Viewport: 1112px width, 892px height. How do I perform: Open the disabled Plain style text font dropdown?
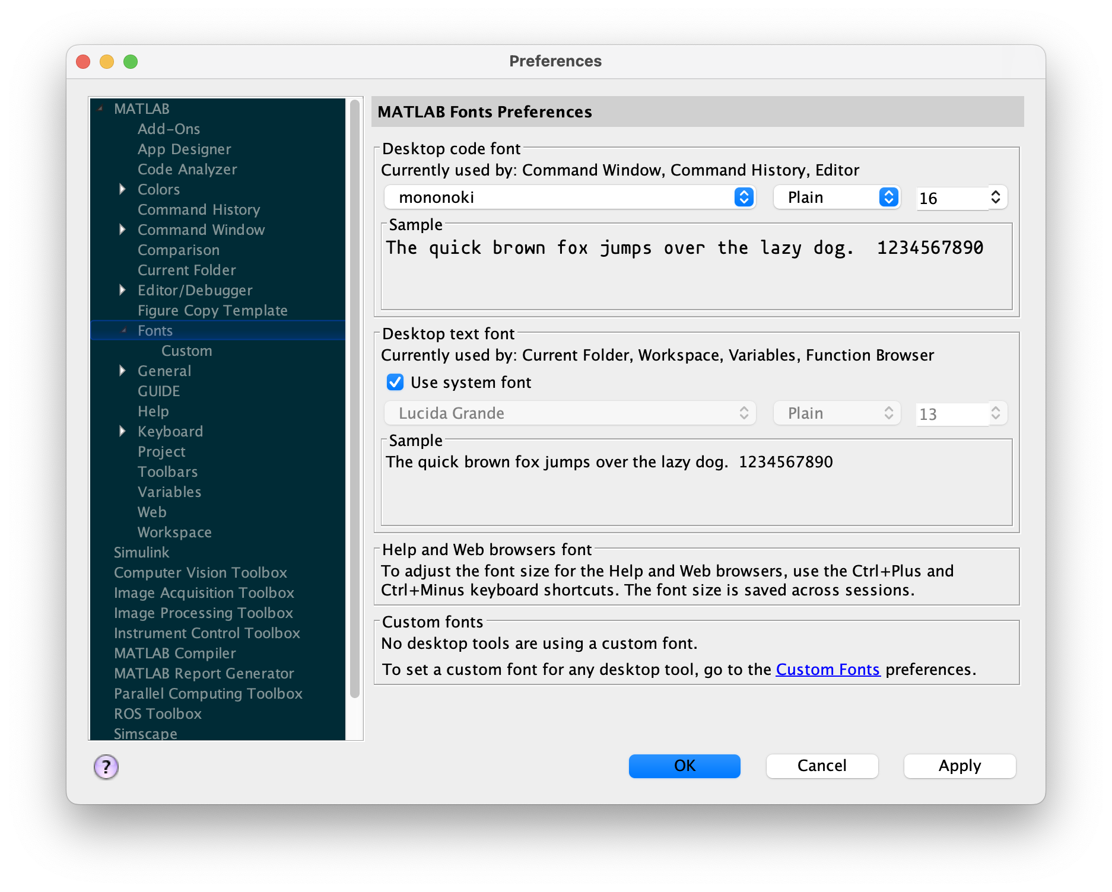pyautogui.click(x=837, y=413)
